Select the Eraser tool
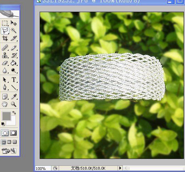 [x=5, y=63]
